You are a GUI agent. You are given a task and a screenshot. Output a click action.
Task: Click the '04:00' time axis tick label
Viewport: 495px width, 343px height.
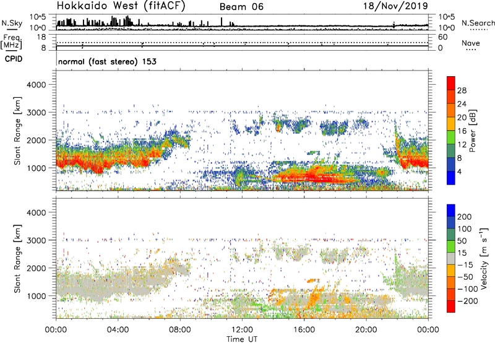click(118, 330)
